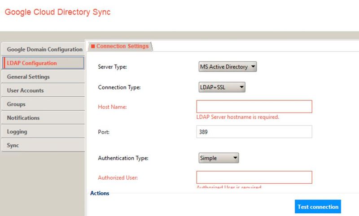Screen dimensions: 359x216
Task: Go to General Settings section
Action: point(43,77)
